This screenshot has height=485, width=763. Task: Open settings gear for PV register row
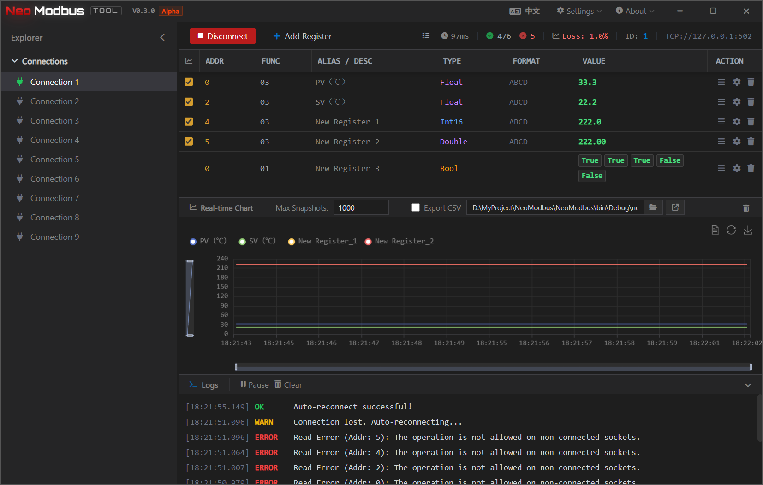click(x=737, y=82)
